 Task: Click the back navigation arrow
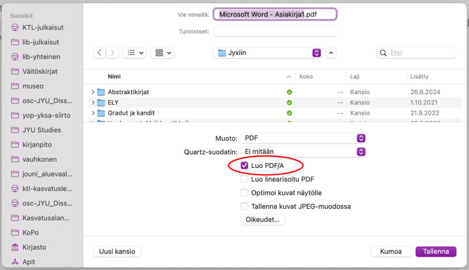click(x=101, y=53)
